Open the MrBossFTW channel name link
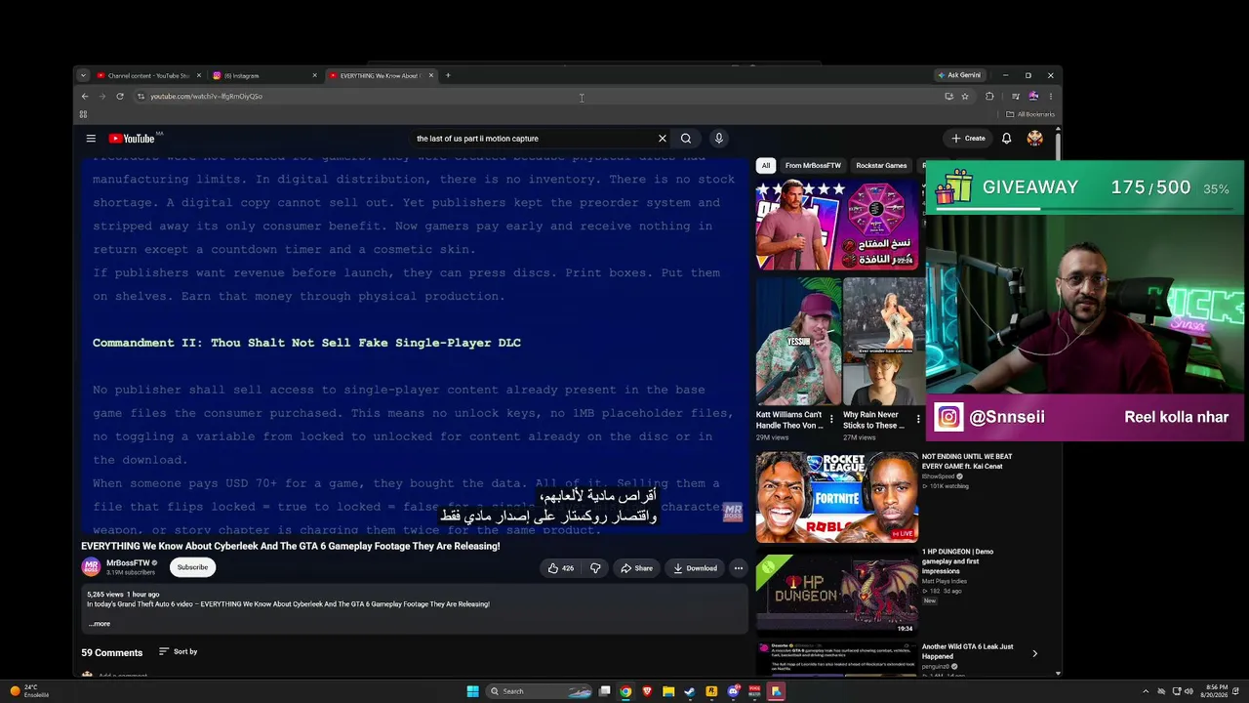 coord(128,563)
